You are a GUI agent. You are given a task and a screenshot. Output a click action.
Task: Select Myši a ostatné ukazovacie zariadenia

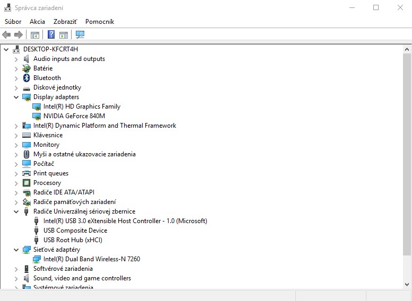pyautogui.click(x=84, y=154)
